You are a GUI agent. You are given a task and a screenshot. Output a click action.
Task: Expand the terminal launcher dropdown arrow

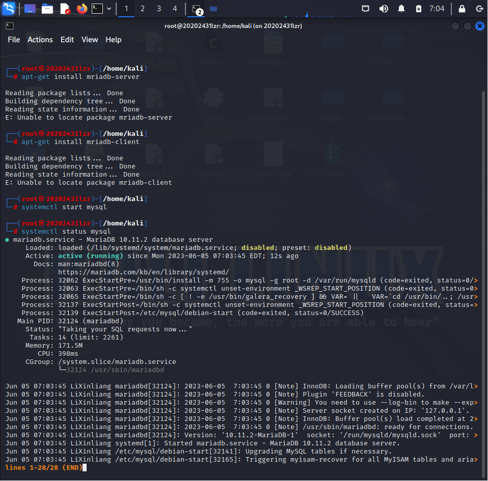pos(109,9)
